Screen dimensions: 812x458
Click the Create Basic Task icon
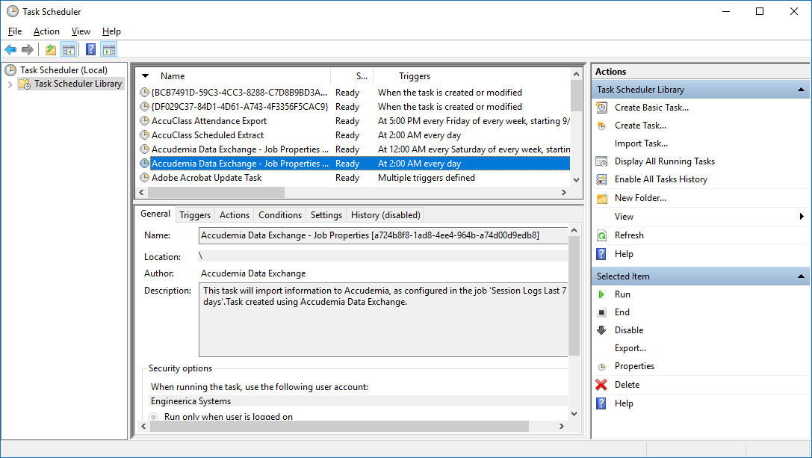point(601,108)
